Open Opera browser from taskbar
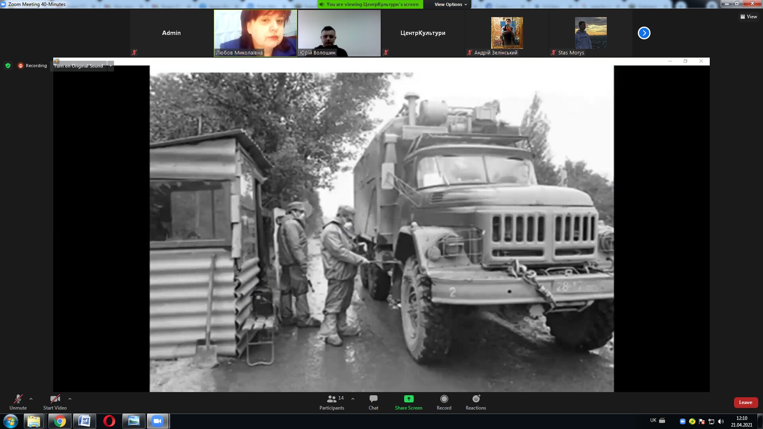The height and width of the screenshot is (429, 763). click(109, 421)
